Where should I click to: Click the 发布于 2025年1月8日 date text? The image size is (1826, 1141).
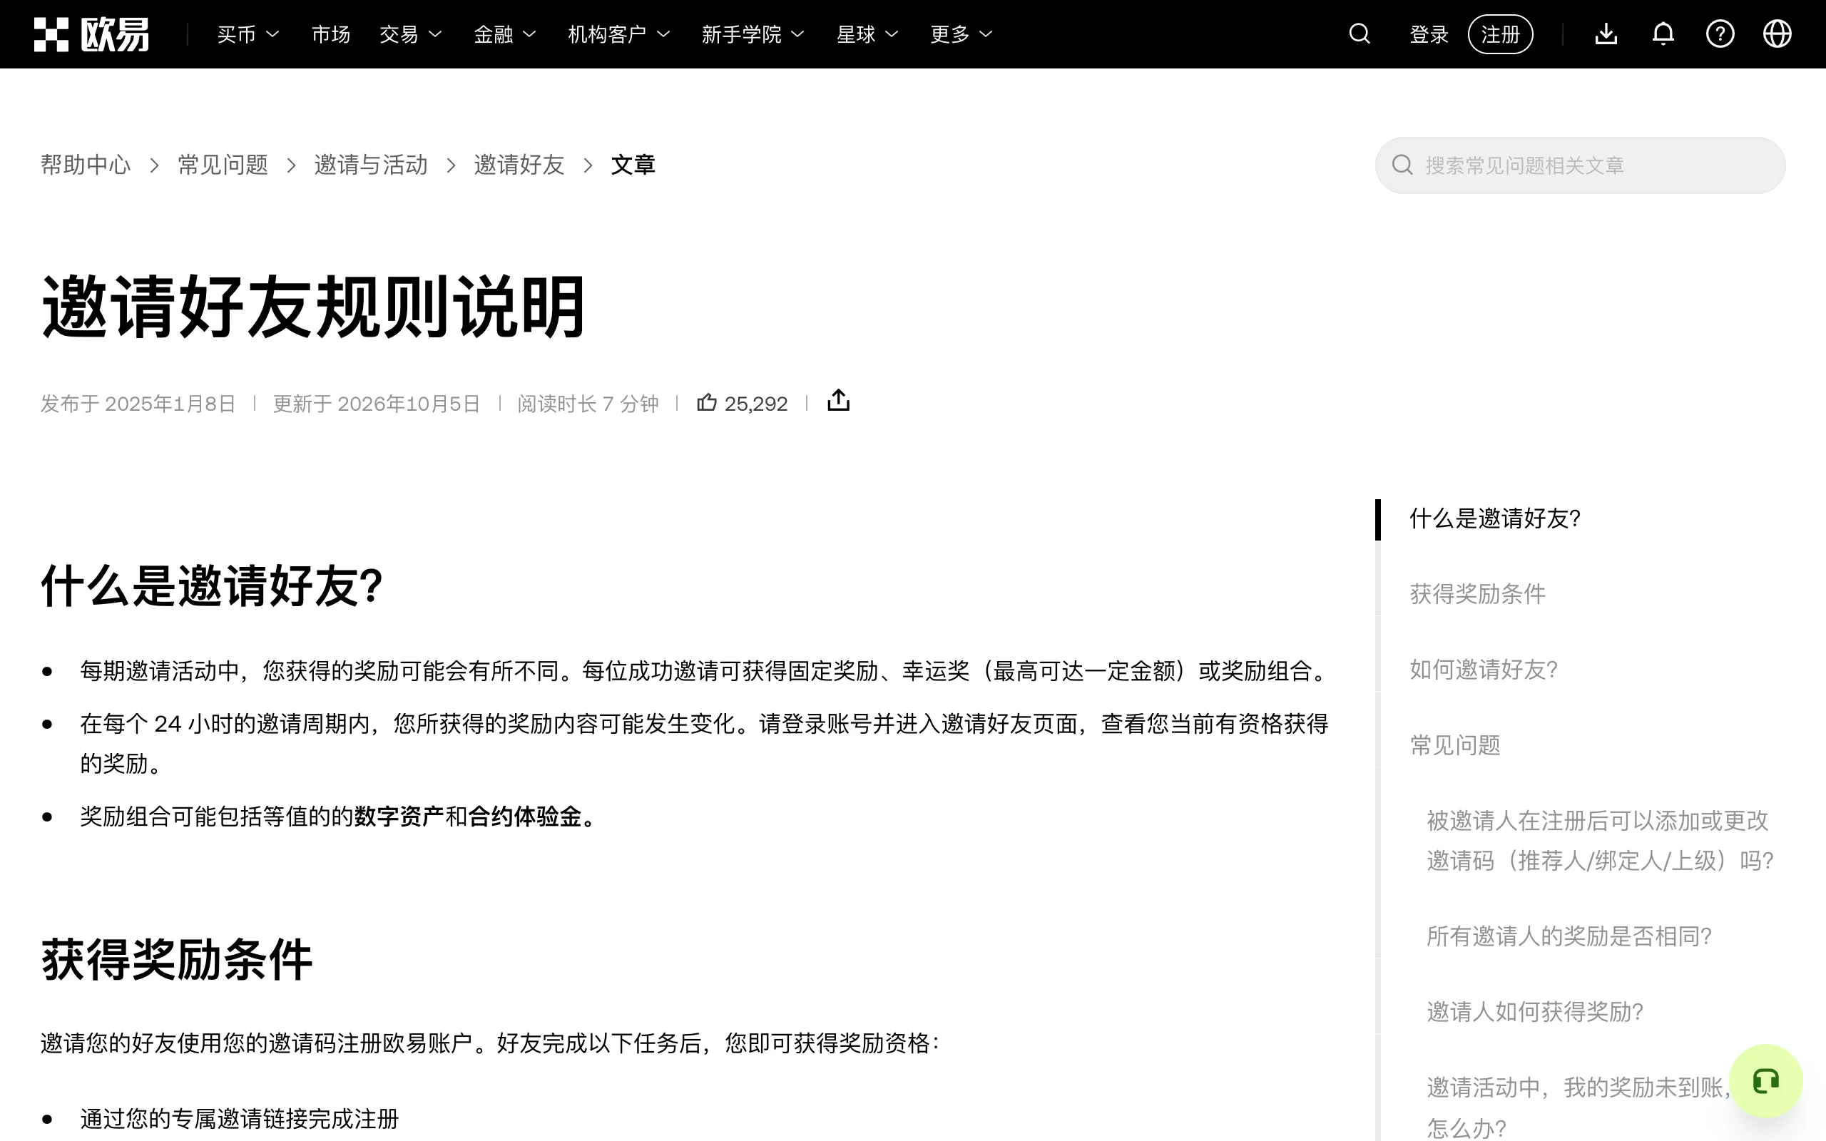tap(138, 404)
